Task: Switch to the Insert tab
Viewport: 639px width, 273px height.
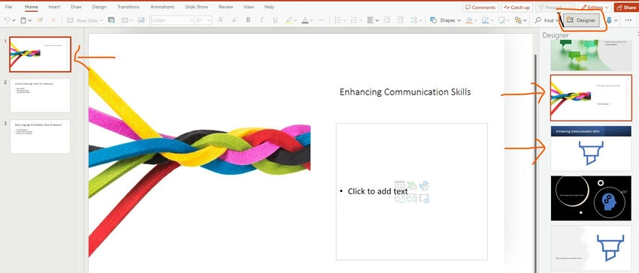Action: coord(54,7)
